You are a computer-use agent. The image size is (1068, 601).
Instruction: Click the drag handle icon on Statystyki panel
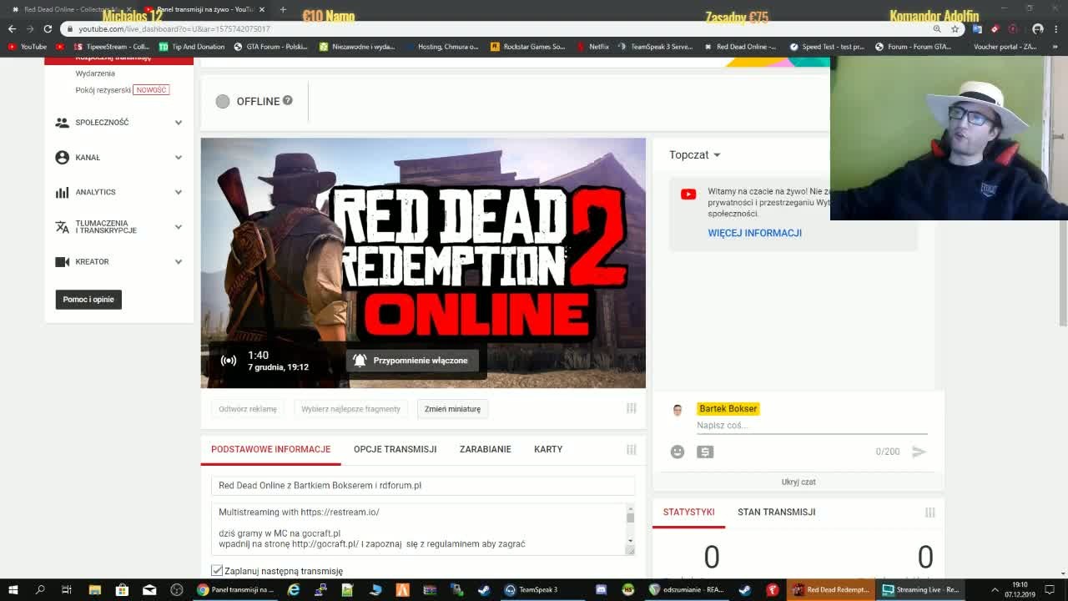[929, 513]
